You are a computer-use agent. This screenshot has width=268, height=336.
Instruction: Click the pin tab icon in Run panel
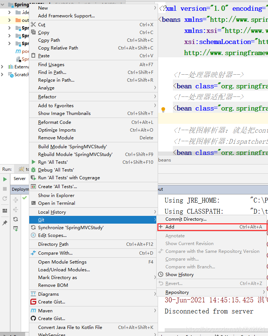coord(5,223)
